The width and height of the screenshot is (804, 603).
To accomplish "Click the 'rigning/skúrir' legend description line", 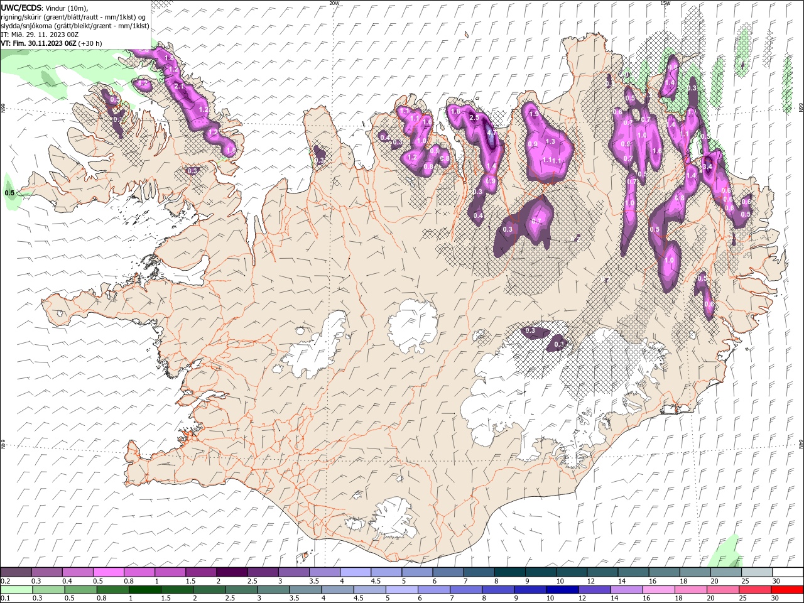I will [x=74, y=17].
